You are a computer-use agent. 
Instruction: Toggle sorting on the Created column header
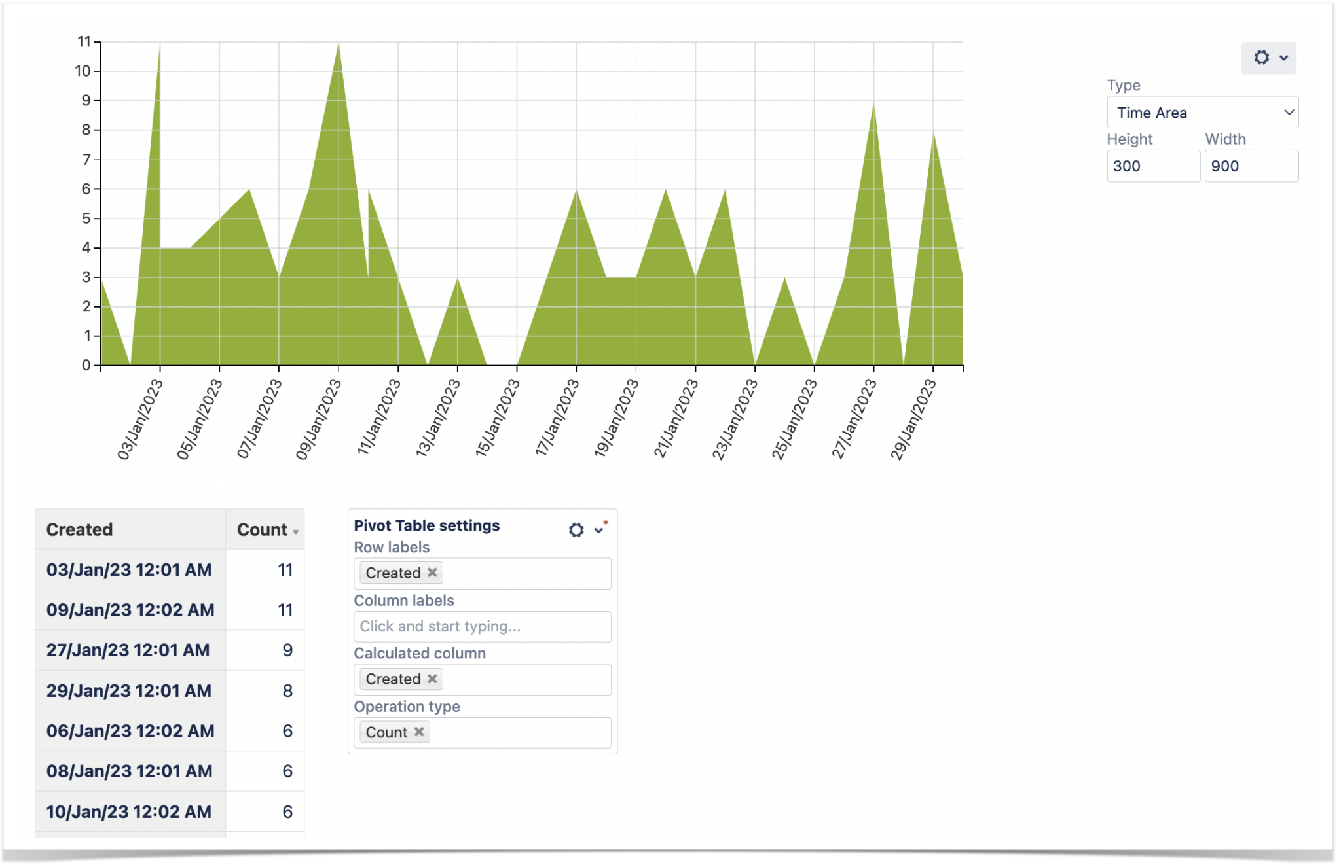pos(79,529)
